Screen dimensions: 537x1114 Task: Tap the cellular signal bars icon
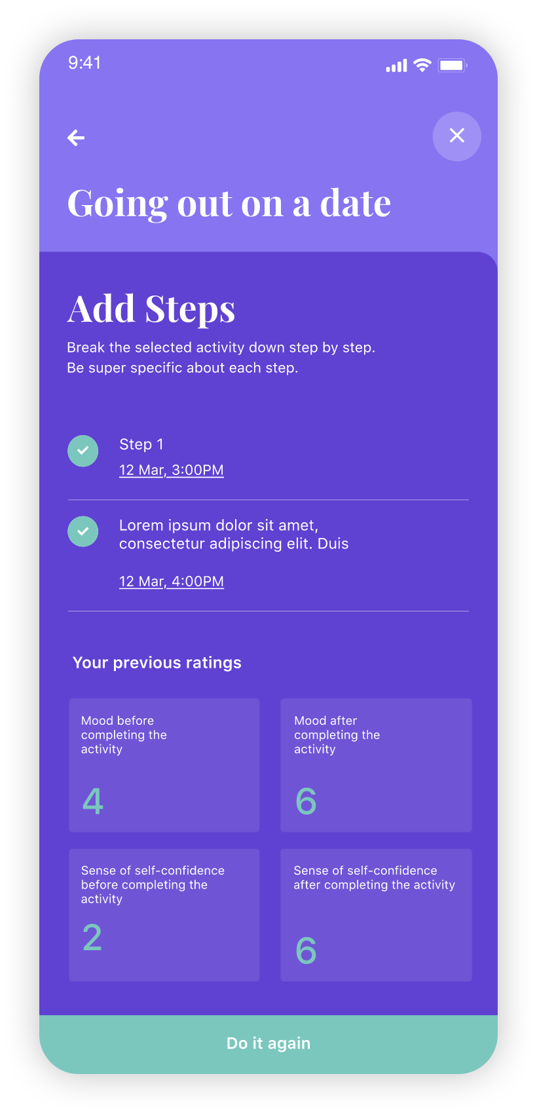click(396, 66)
